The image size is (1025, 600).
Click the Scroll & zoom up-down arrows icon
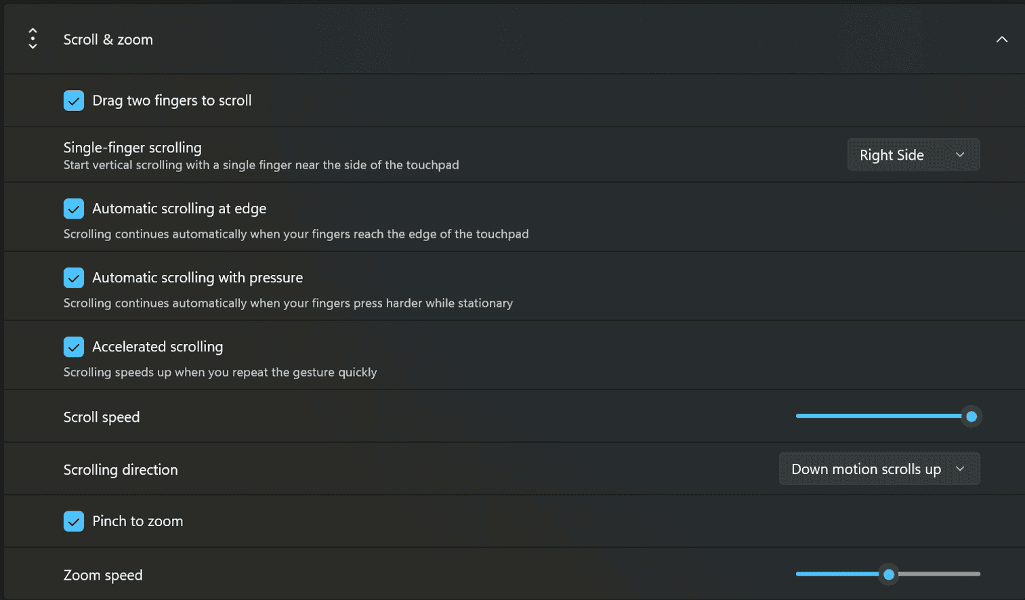pyautogui.click(x=33, y=39)
